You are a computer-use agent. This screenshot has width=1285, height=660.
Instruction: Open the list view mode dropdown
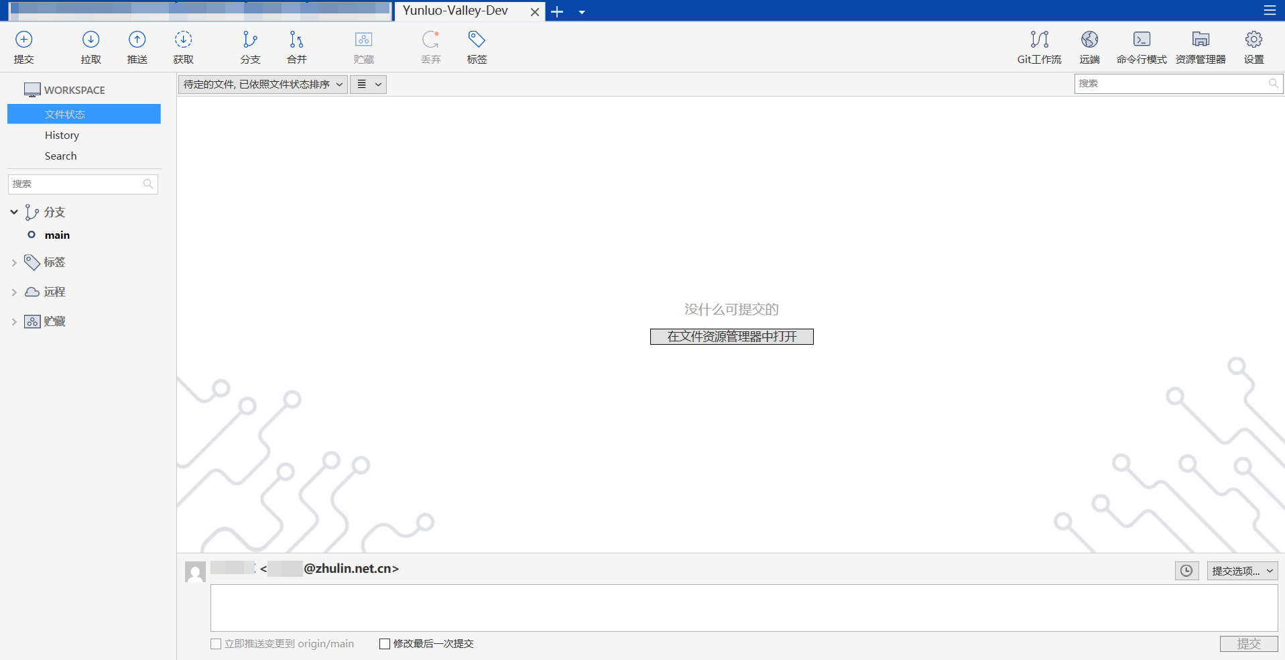click(368, 85)
